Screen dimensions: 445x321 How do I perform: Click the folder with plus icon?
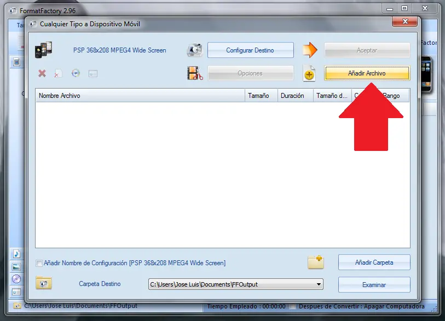[x=316, y=262]
